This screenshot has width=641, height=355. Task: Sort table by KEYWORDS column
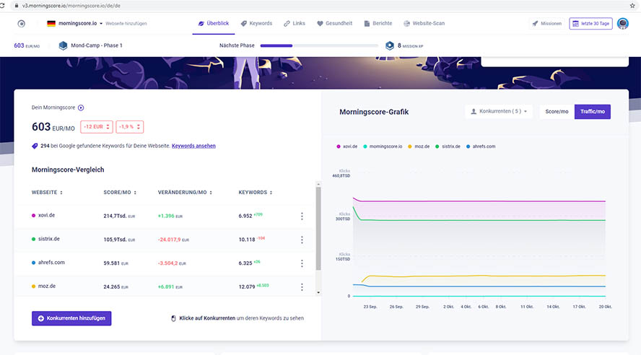pos(255,193)
